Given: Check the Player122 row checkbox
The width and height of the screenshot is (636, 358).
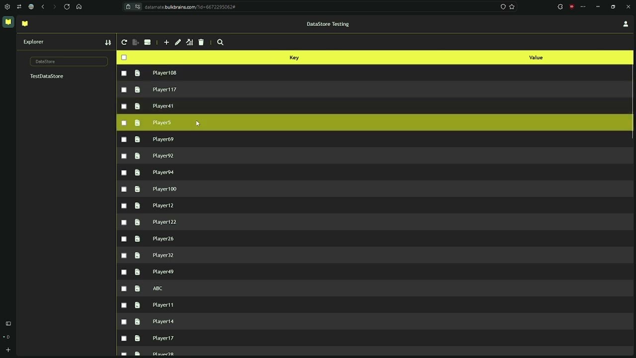Looking at the screenshot, I should pyautogui.click(x=124, y=222).
